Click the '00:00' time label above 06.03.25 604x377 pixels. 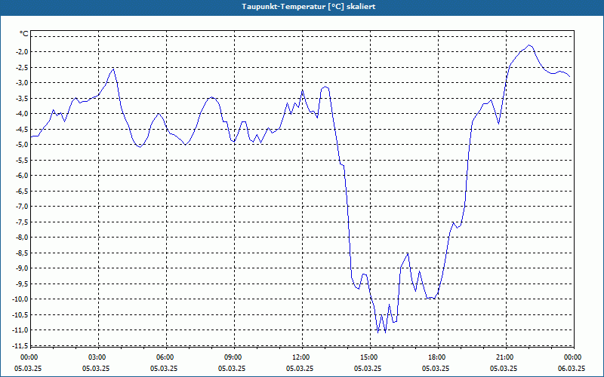point(573,357)
